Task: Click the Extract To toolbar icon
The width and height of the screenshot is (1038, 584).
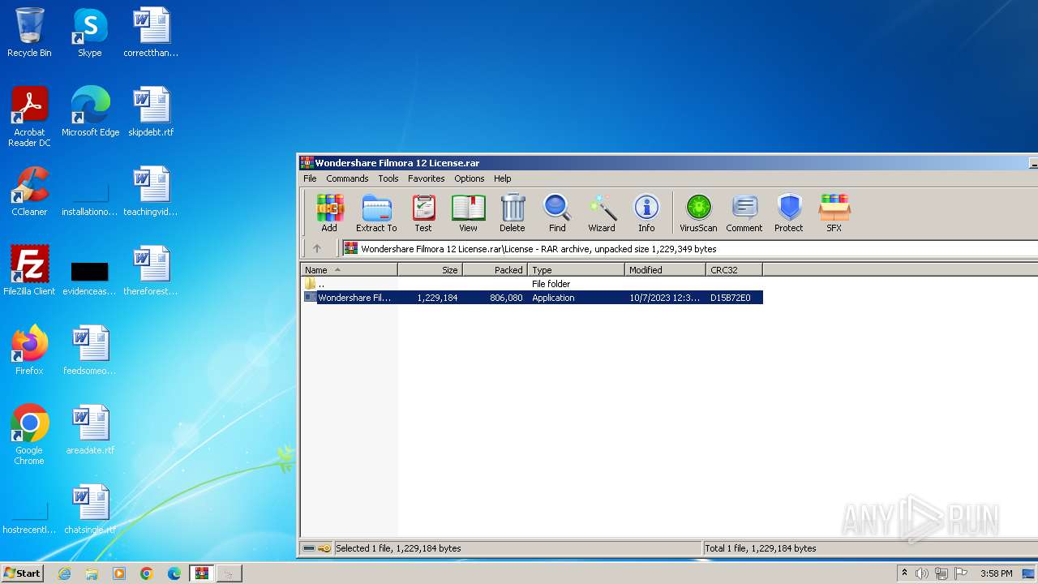Action: click(x=376, y=213)
